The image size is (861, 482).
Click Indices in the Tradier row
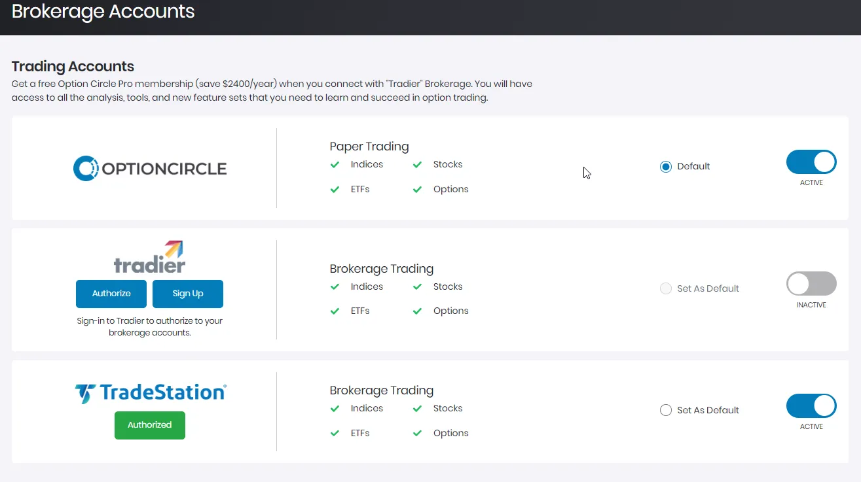367,287
